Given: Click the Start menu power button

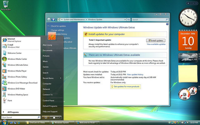Looking at the screenshot, I should tap(46, 117).
